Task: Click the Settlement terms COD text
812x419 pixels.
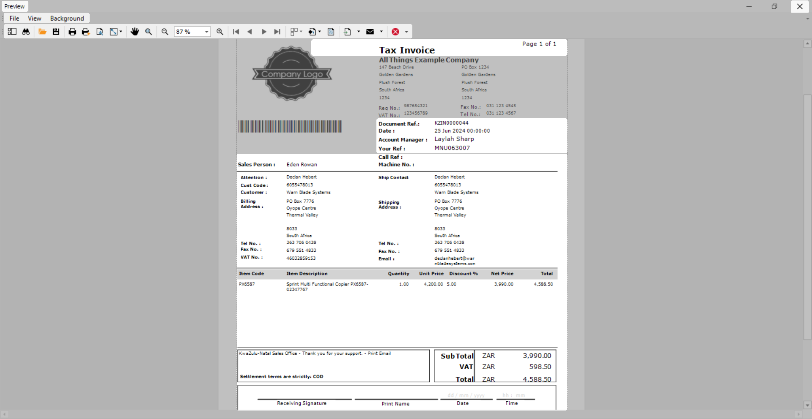Action: pos(282,376)
